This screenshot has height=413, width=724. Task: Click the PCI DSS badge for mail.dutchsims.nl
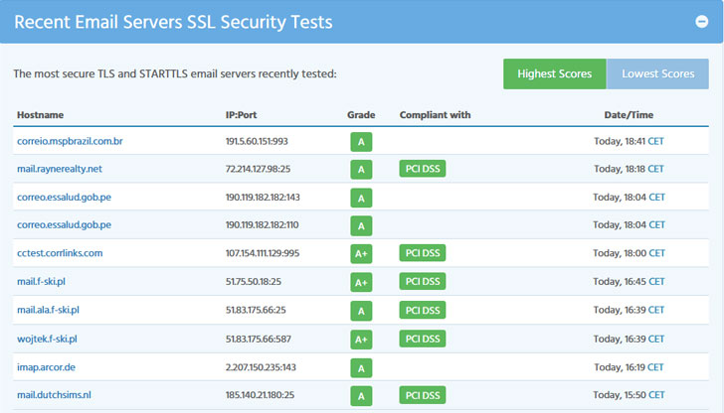[423, 395]
